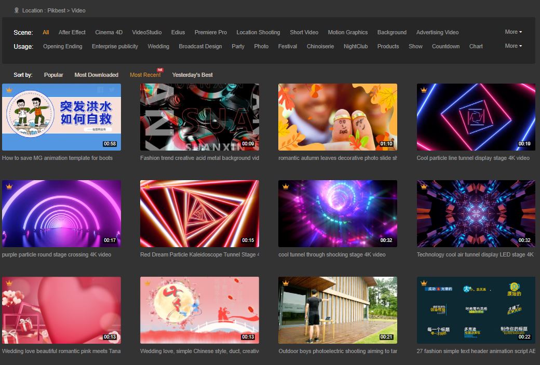The width and height of the screenshot is (540, 365).
Task: Click the crown icon on the 27 text header thumbnail
Action: tap(424, 283)
